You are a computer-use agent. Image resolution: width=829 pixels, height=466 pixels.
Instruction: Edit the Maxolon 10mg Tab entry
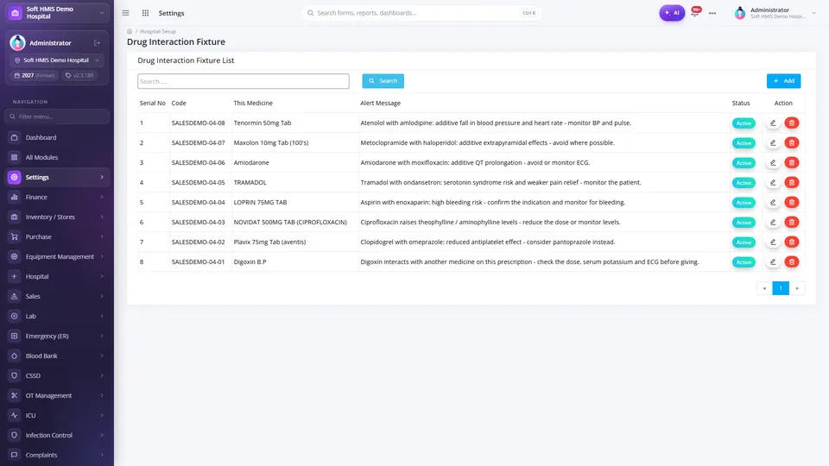tap(773, 142)
